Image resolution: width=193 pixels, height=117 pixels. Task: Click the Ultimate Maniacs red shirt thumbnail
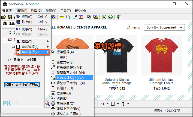click(x=161, y=55)
